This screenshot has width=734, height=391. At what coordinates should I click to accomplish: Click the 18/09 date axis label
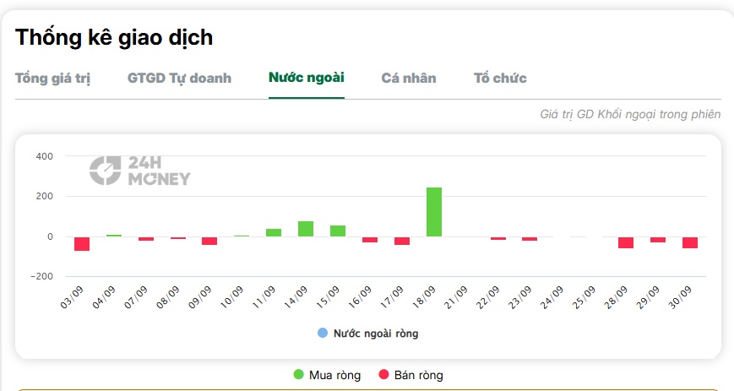click(424, 297)
